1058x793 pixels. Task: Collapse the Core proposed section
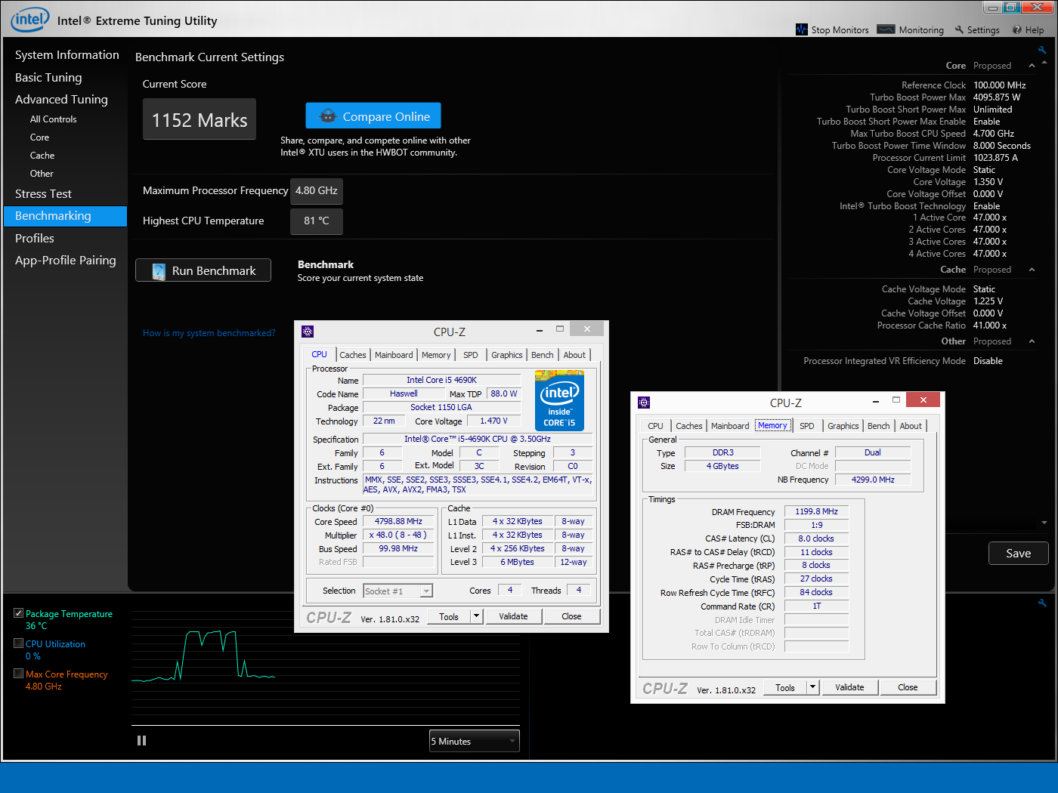tap(1032, 66)
